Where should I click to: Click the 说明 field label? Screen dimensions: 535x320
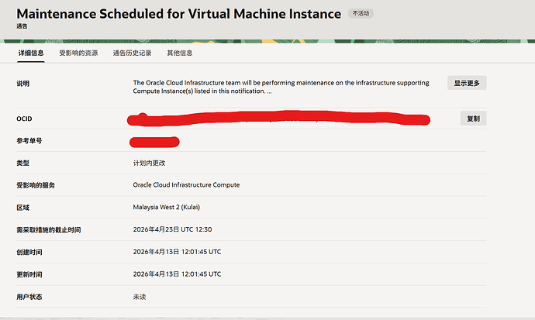coord(22,84)
